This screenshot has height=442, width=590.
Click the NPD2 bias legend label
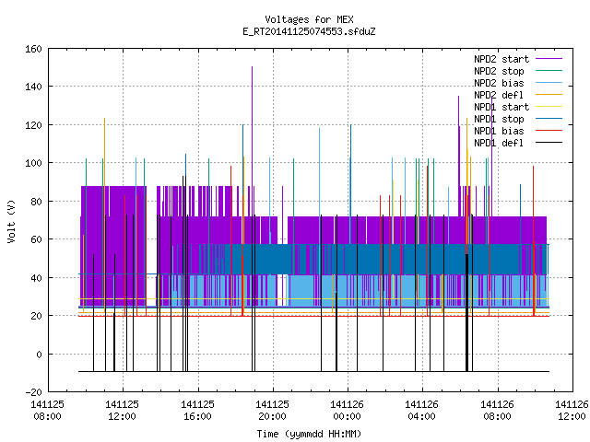tap(499, 83)
